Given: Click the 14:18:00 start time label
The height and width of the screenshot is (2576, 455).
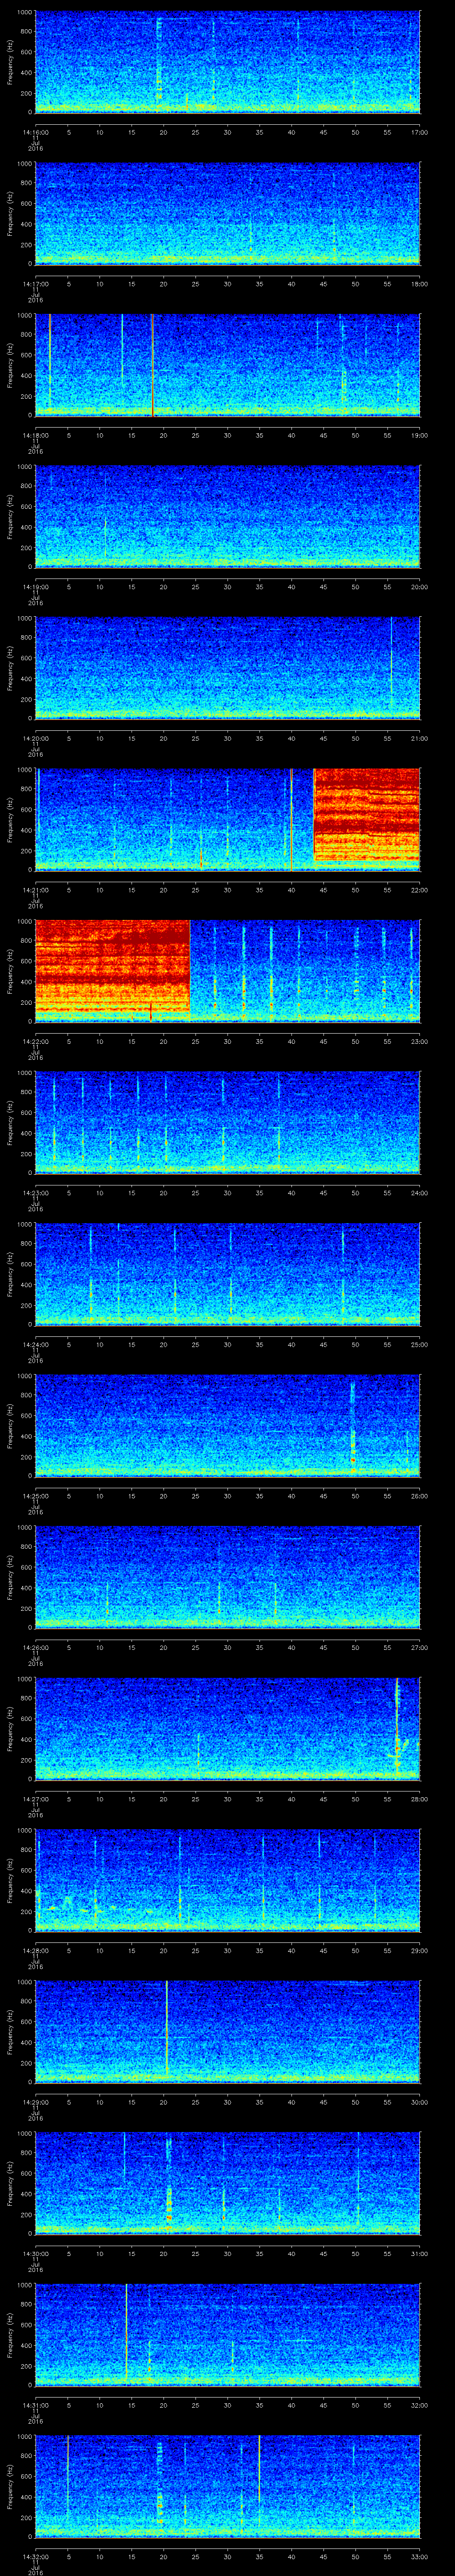Looking at the screenshot, I should (35, 435).
